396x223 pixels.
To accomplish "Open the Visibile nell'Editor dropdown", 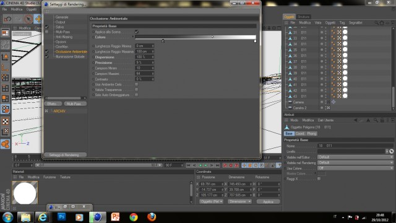I will click(x=355, y=157).
